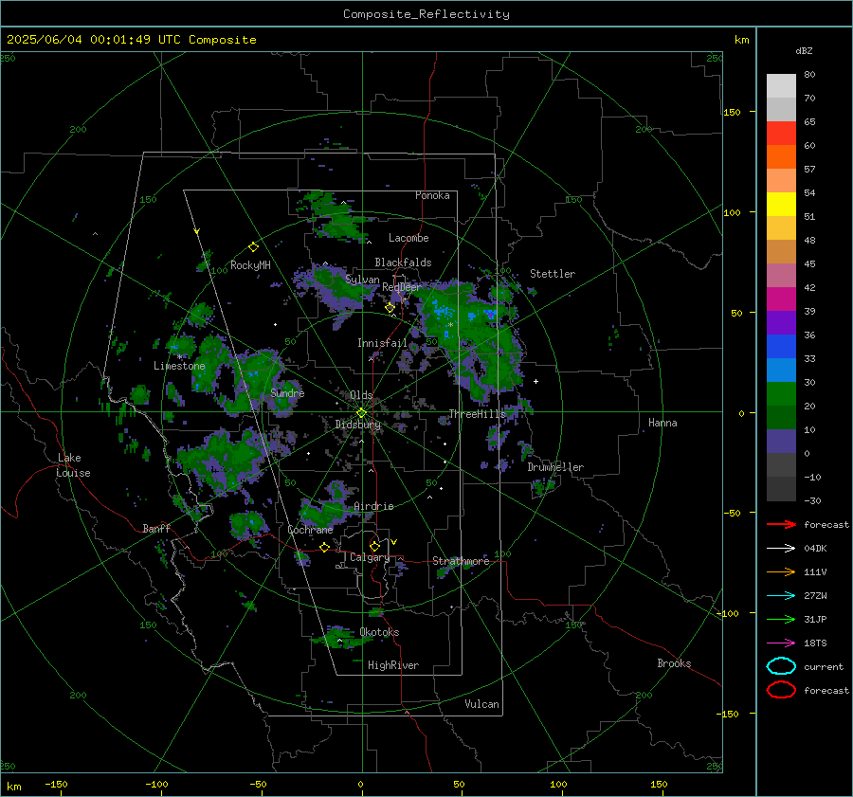Click the Strathmore label
This screenshot has height=797, width=853.
click(x=461, y=561)
